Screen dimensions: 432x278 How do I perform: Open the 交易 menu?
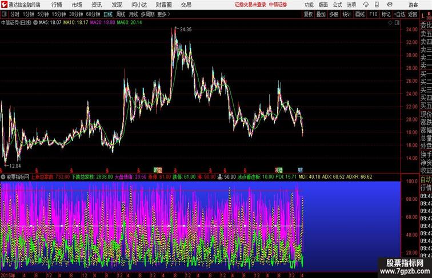(x=186, y=5)
